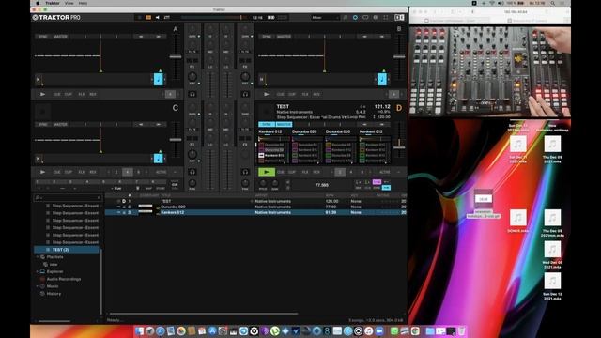The image size is (601, 338).
Task: Select History in browser tree
Action: (54, 294)
